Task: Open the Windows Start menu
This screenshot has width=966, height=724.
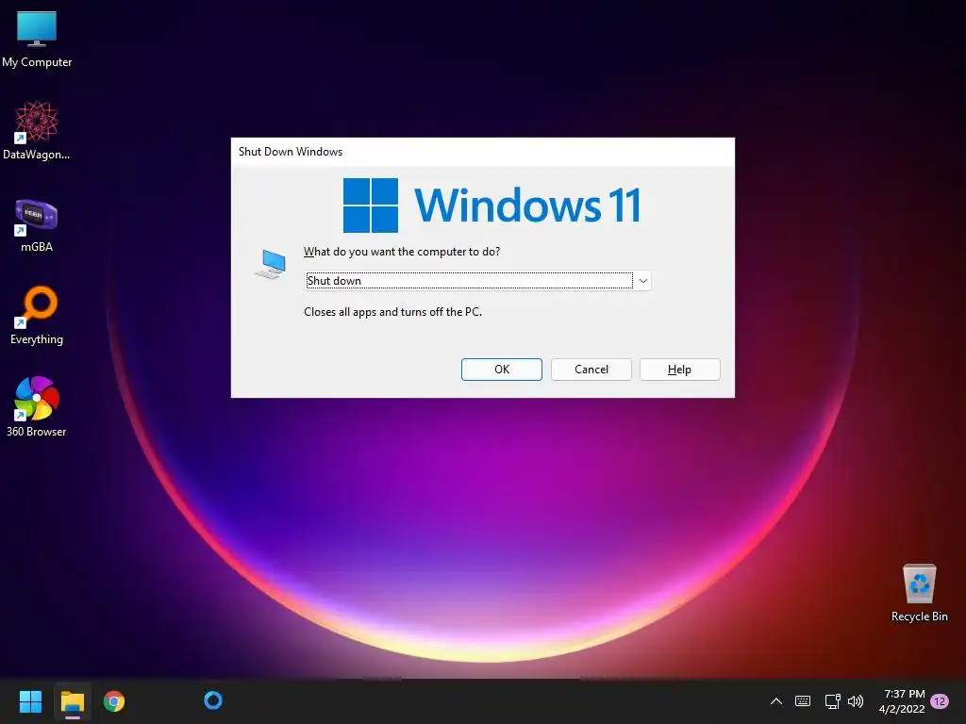Action: [x=30, y=701]
